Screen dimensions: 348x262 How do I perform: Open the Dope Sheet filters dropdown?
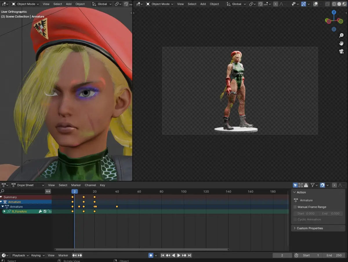click(x=314, y=185)
